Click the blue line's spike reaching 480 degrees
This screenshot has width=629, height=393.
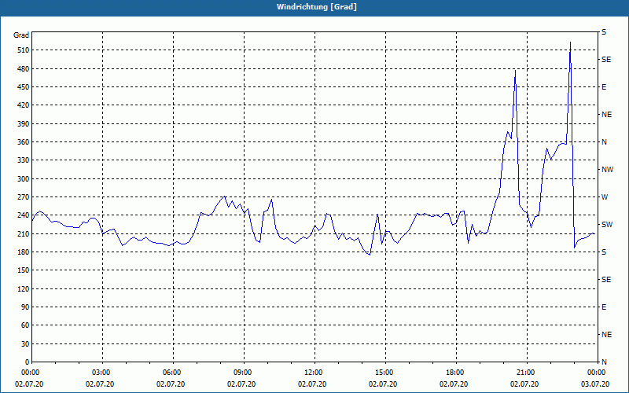point(515,71)
